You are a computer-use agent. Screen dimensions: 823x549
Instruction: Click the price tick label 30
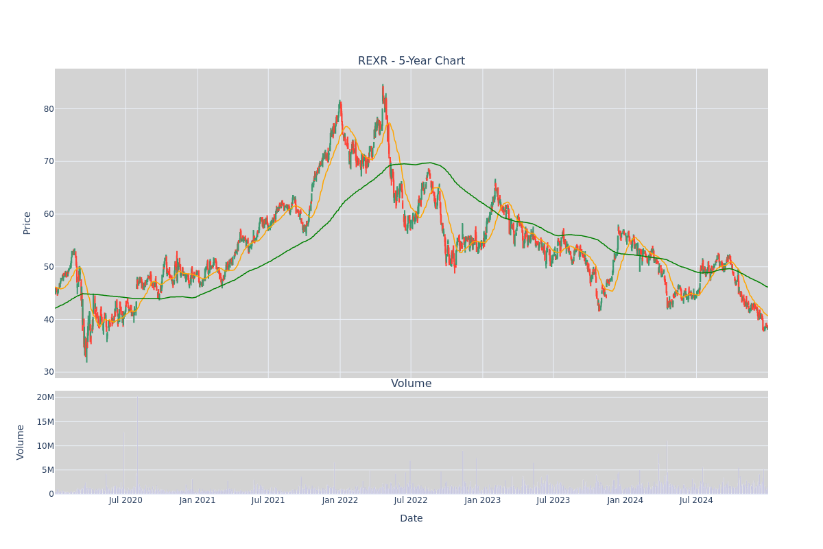(x=49, y=372)
